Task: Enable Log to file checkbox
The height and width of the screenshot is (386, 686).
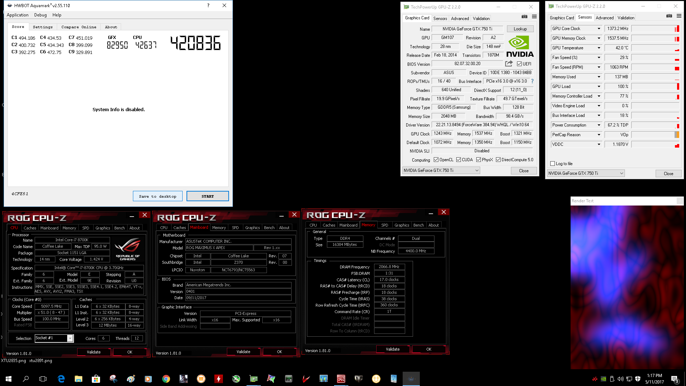Action: (x=553, y=164)
